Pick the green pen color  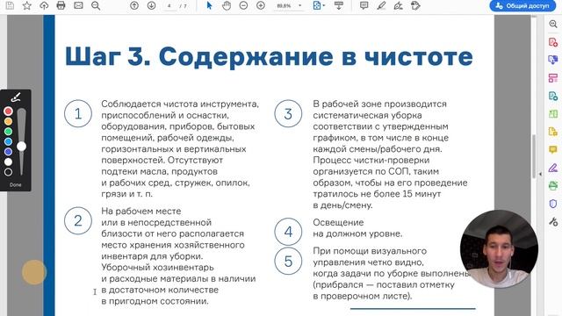point(8,132)
